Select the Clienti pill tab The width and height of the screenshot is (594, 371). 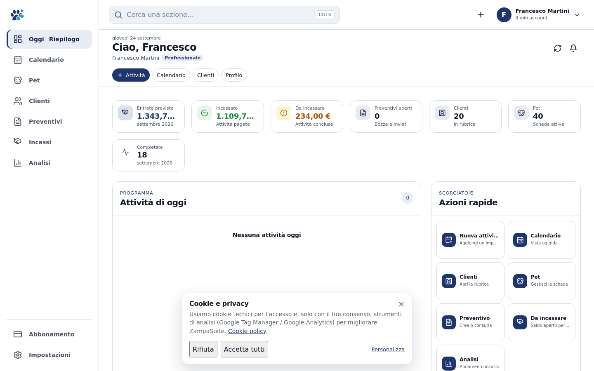point(205,75)
